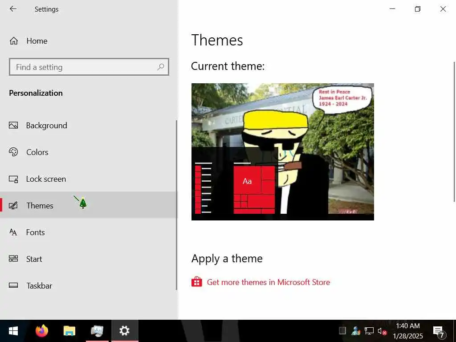Click the main page vertical scrollbar
The height and width of the screenshot is (342, 456).
[454, 131]
